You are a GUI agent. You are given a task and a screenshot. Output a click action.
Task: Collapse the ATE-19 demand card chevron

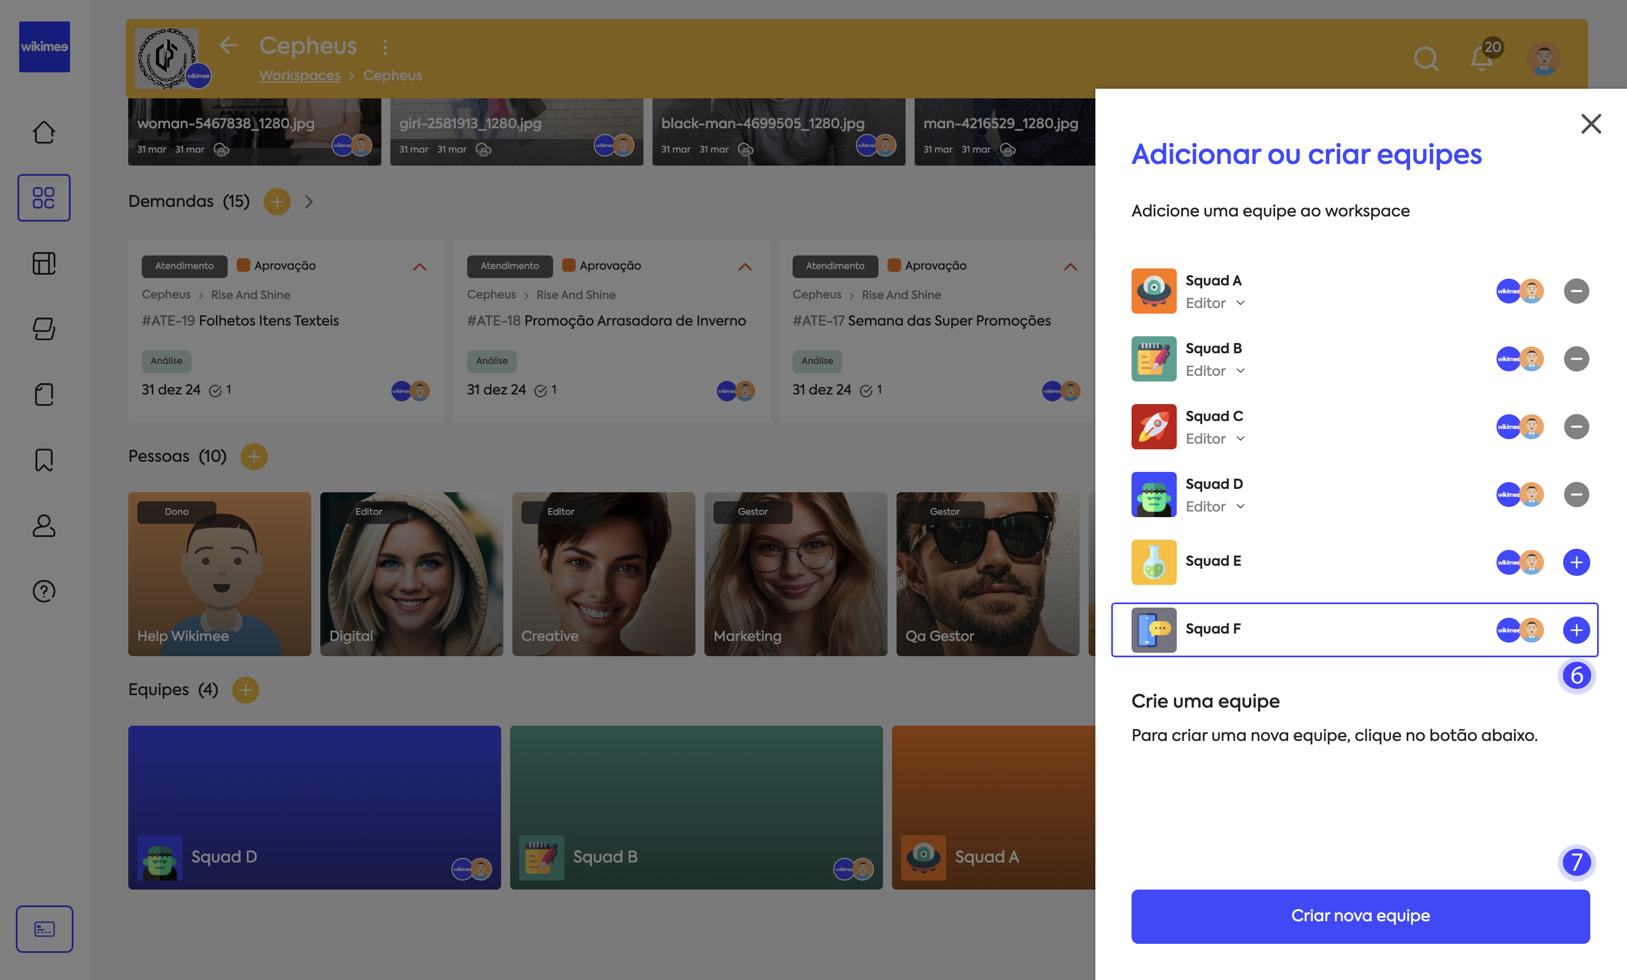click(420, 267)
